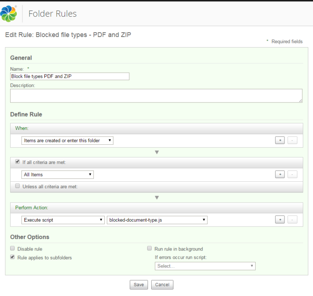Remove the trigger in the When row
The width and height of the screenshot is (313, 296).
click(292, 140)
